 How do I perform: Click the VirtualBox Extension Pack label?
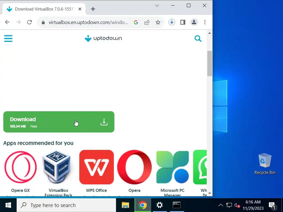58,192
